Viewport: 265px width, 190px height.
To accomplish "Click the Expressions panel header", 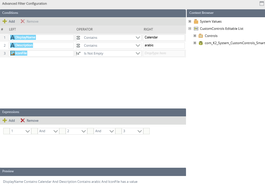I will (x=93, y=112).
